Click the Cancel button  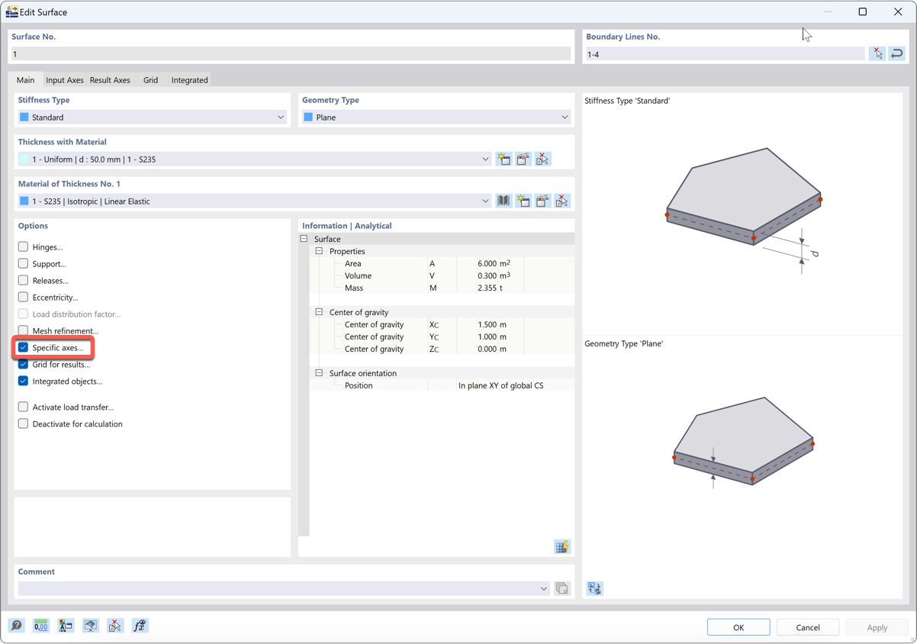click(808, 627)
